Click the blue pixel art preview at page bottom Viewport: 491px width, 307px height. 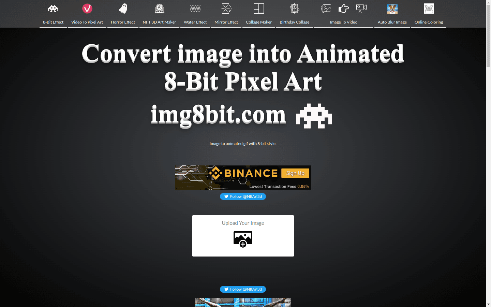(243, 303)
